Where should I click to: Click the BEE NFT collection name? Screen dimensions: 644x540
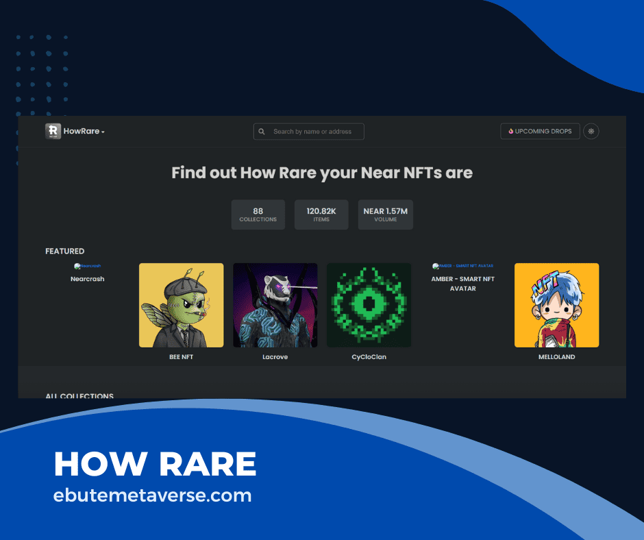tap(181, 357)
